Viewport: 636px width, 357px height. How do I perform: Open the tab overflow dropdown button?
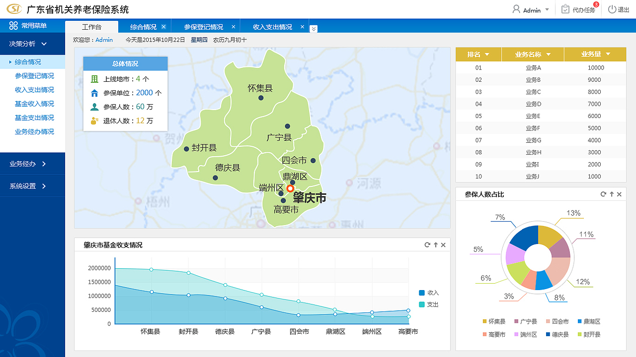[x=314, y=29]
